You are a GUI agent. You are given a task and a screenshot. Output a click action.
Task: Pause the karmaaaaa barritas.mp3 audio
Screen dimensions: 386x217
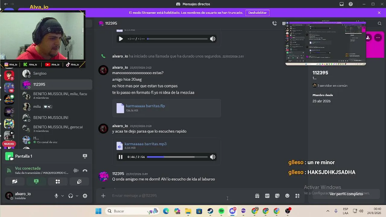pos(121,157)
